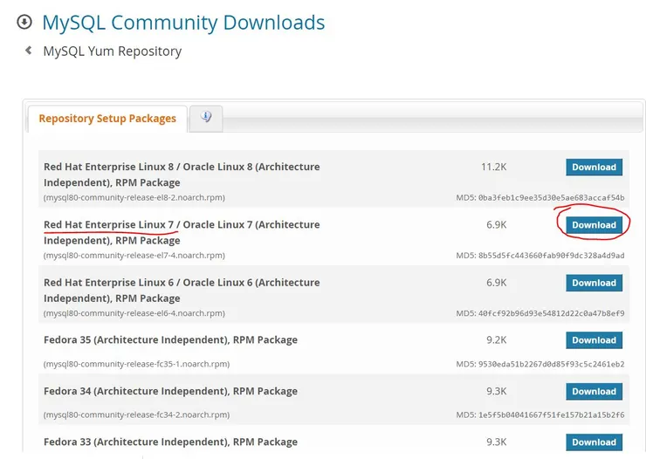Hit the Fedora 34 Download button
Image resolution: width=646 pixels, height=459 pixels.
(x=594, y=392)
